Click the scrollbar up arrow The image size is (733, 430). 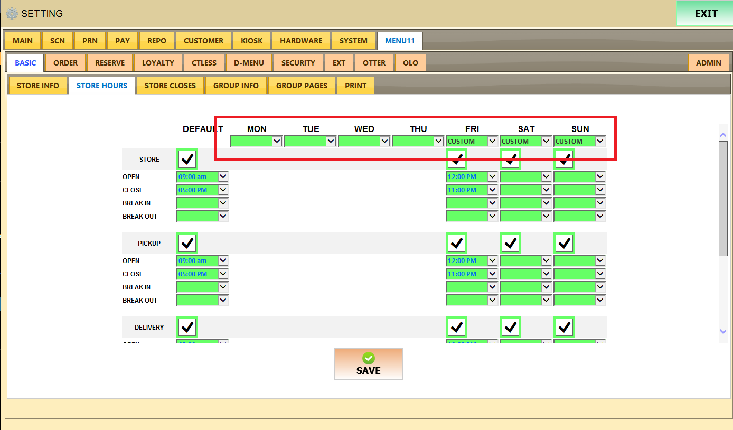click(723, 135)
